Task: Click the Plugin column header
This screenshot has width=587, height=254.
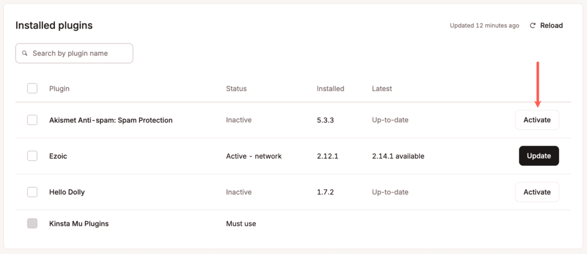Action: (60, 89)
